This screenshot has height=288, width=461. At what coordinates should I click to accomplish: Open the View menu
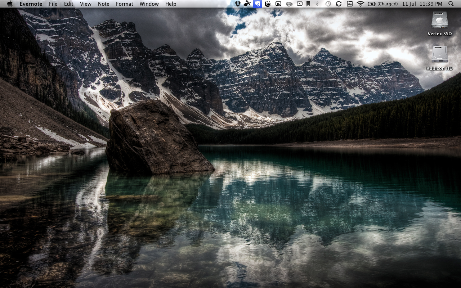(85, 4)
